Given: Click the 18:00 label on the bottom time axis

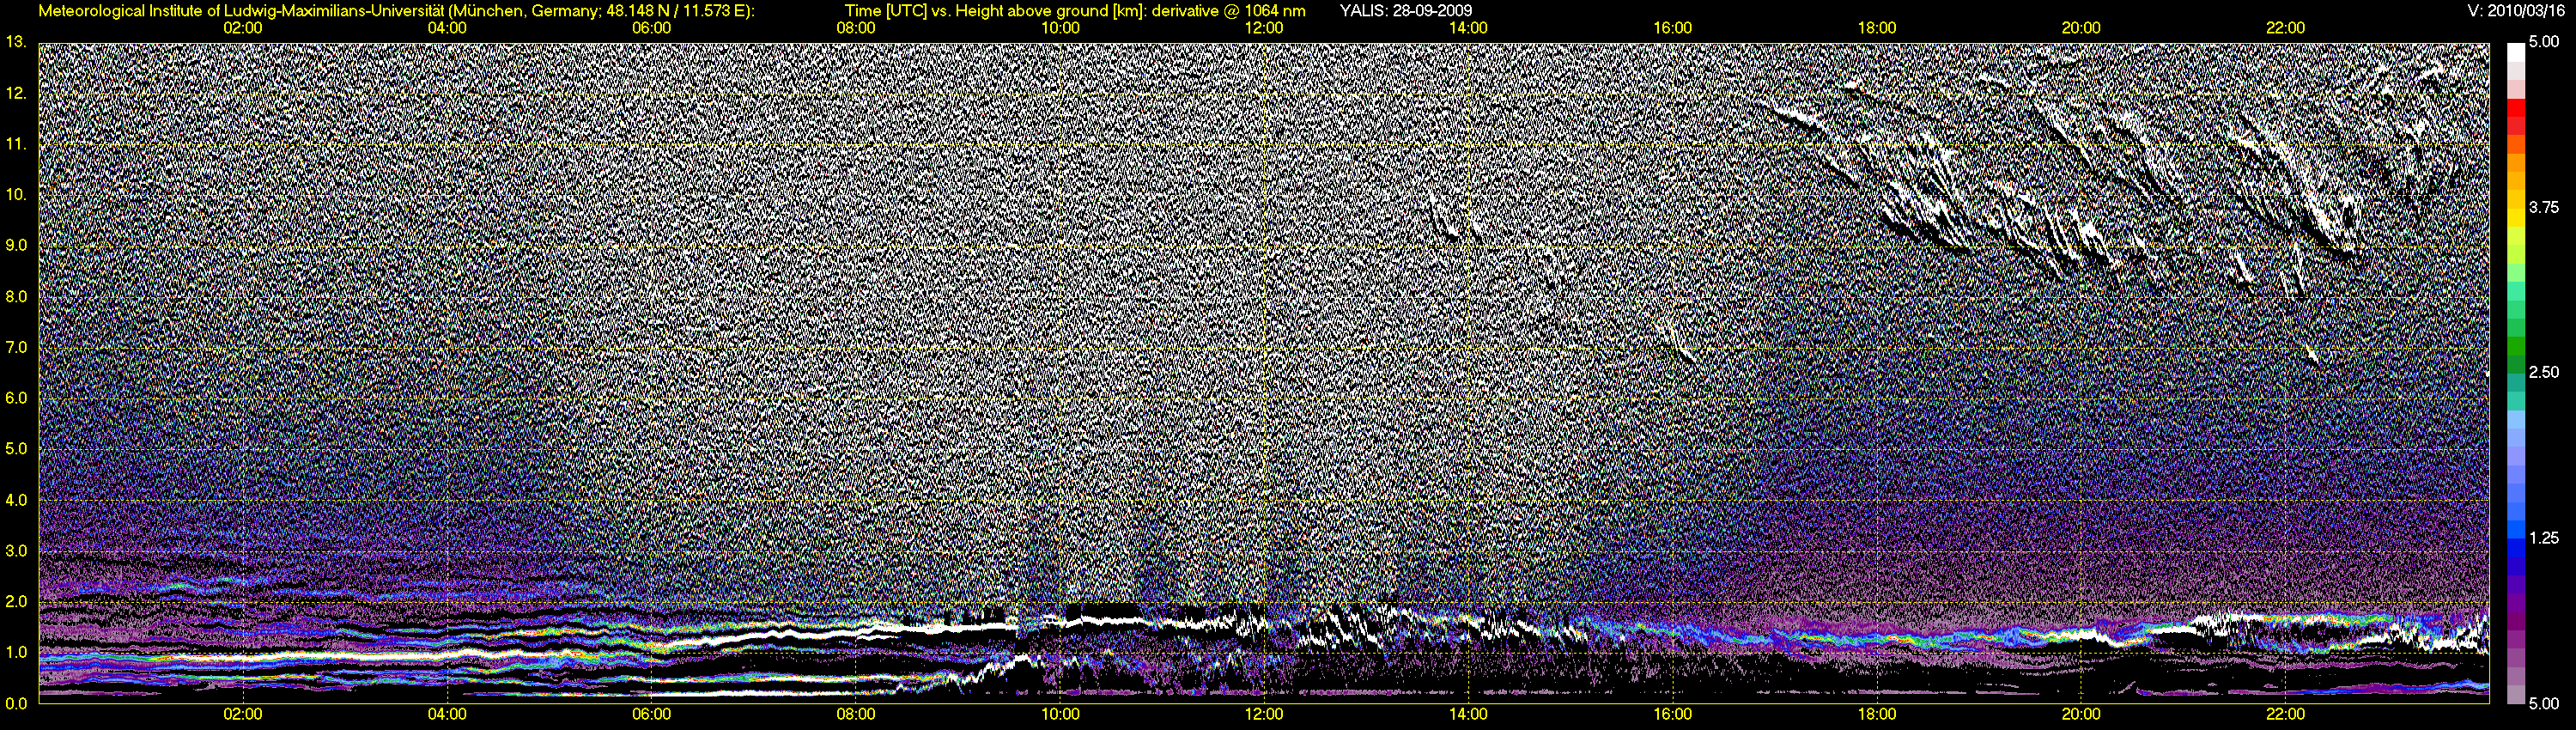Looking at the screenshot, I should [1877, 714].
